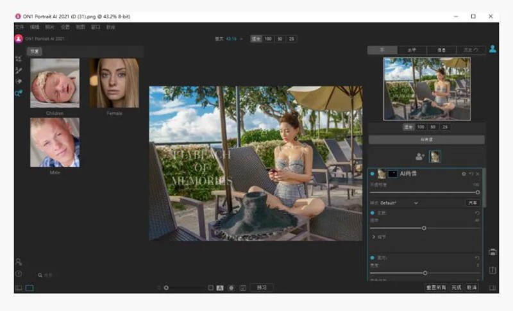The height and width of the screenshot is (311, 513).
Task: Open the first menu in the menu bar
Action: 20,27
